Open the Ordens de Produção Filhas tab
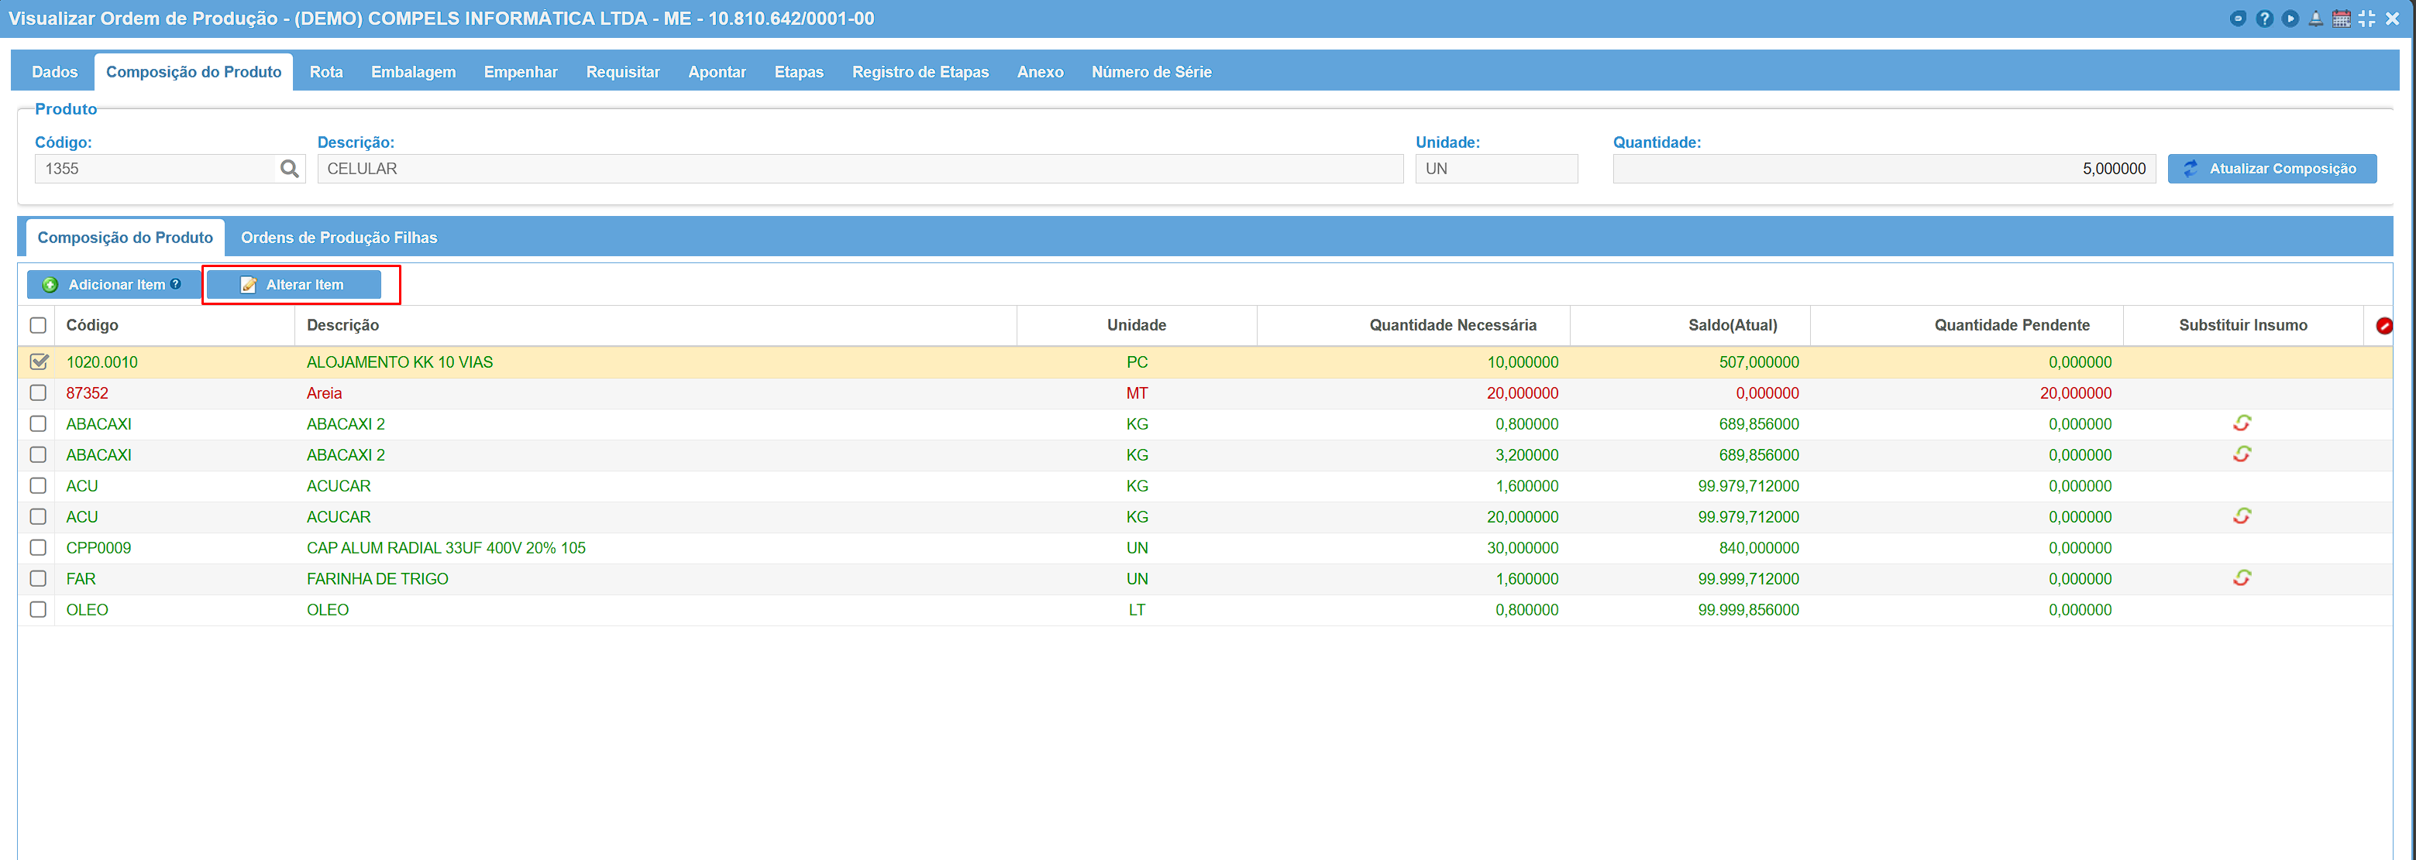 pos(339,238)
